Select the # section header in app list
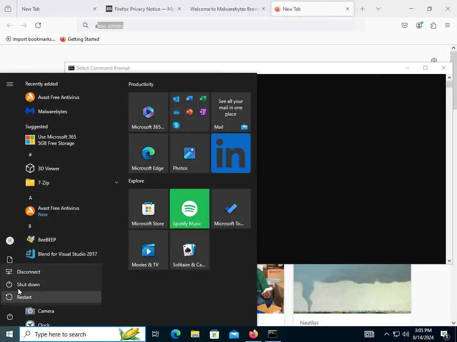The width and height of the screenshot is (457, 342). click(x=30, y=155)
